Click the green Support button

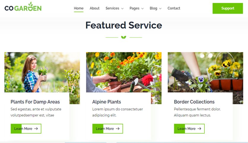tap(228, 8)
